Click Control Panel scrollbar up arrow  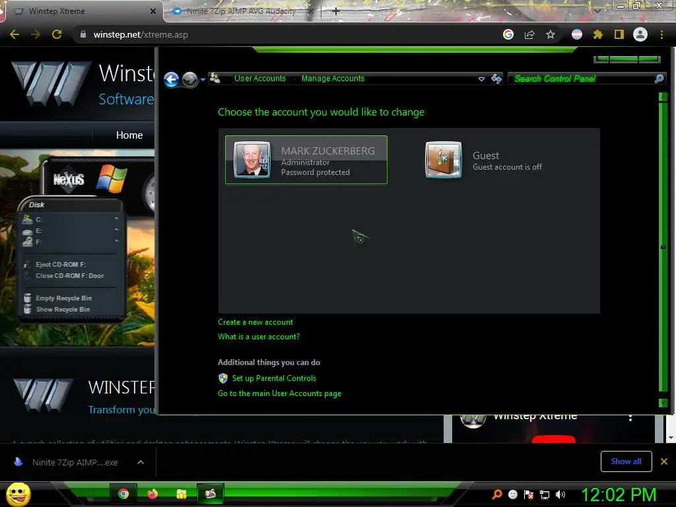[663, 98]
